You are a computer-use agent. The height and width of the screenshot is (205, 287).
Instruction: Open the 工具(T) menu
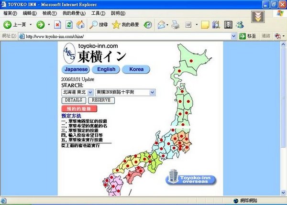(x=98, y=13)
